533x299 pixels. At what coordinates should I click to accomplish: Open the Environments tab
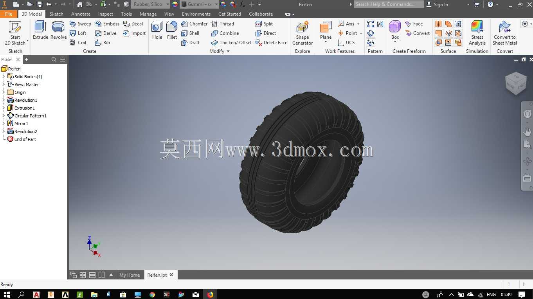(196, 14)
